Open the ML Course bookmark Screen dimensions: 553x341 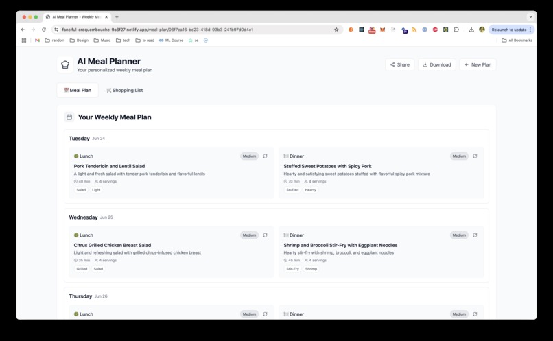pyautogui.click(x=171, y=40)
